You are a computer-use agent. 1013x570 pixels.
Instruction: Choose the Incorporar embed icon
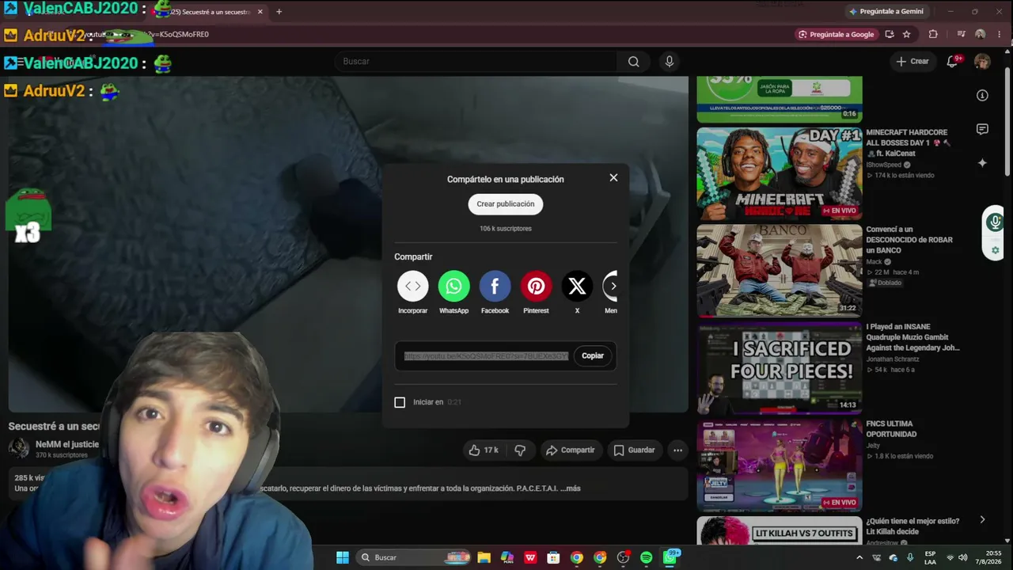point(412,286)
